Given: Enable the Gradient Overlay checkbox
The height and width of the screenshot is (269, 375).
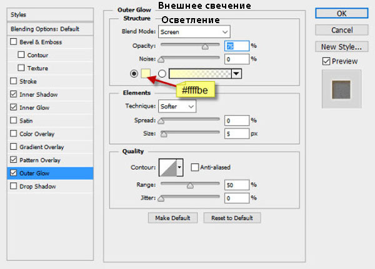Looking at the screenshot, I should click(x=13, y=147).
